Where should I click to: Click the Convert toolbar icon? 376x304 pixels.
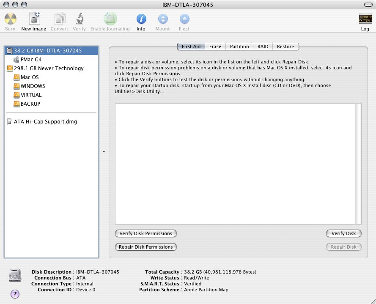(x=60, y=19)
